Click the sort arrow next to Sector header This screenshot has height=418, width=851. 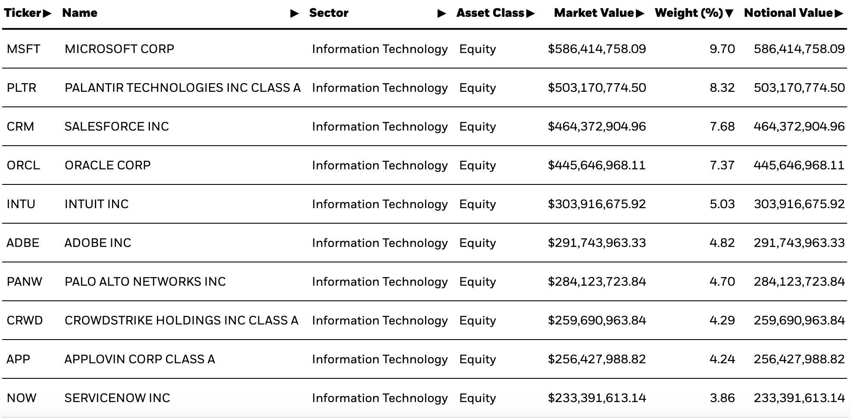441,13
